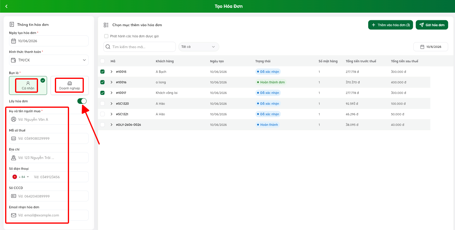455x230 pixels.
Task: Check Phát hành các hóa đơn được gửi
Action: click(x=106, y=36)
